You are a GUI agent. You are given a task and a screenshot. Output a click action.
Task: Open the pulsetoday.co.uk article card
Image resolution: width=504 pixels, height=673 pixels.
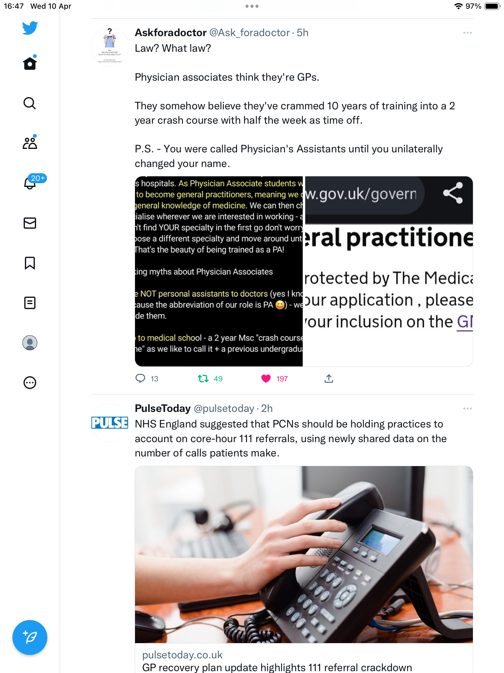click(304, 570)
